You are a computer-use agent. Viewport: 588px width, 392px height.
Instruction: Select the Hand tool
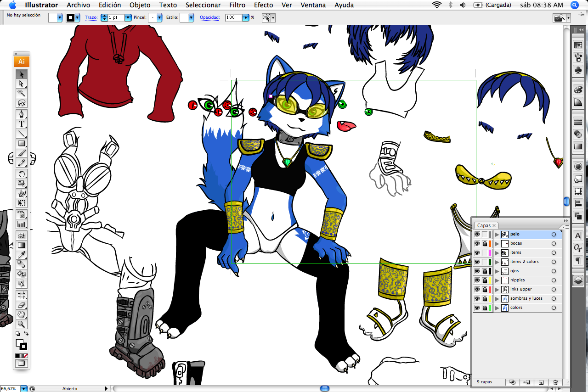pos(22,314)
